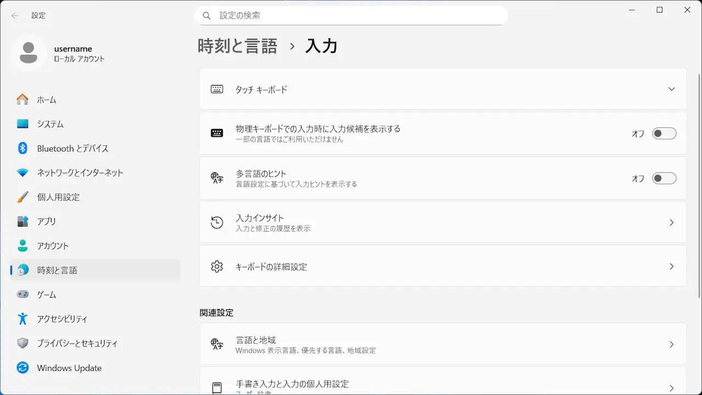Enable 物理キーボード入力候補 toggle switch
This screenshot has height=395, width=702.
(x=664, y=133)
